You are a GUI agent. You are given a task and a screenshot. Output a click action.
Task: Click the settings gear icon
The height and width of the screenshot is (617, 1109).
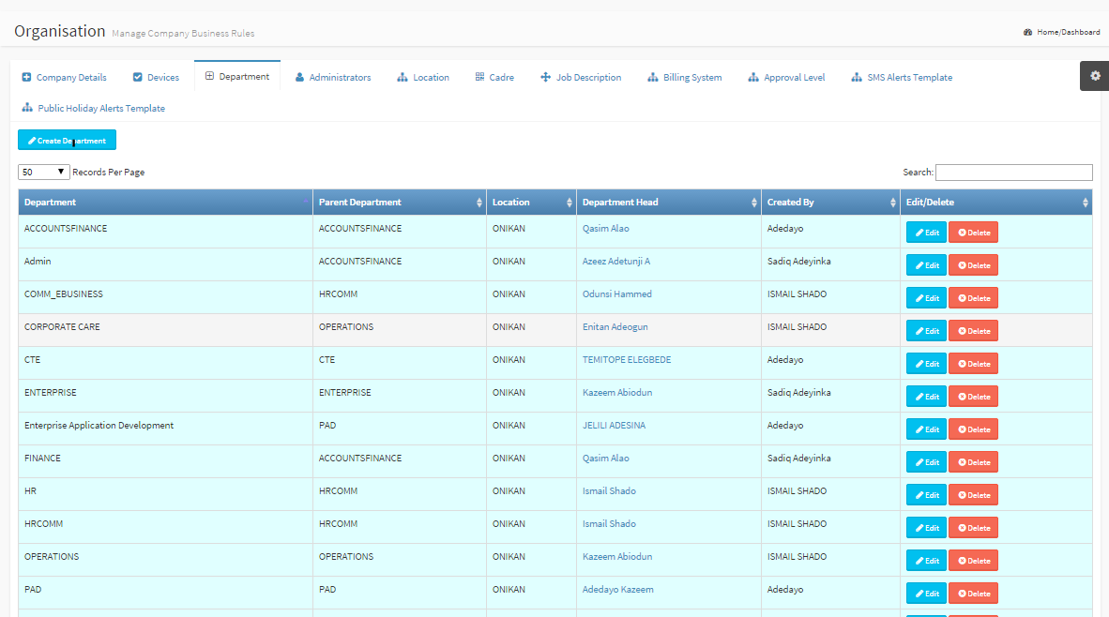pos(1095,76)
